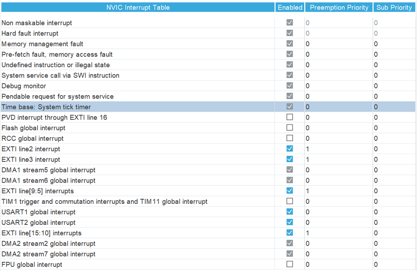
Task: Select FPU global interrupt label
Action: pyautogui.click(x=32, y=265)
